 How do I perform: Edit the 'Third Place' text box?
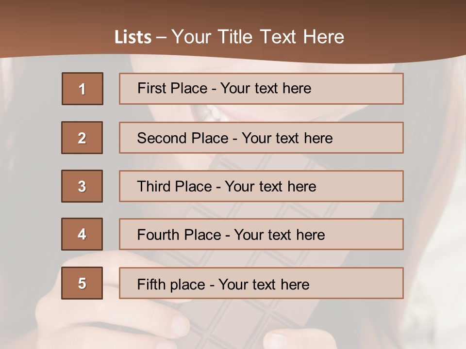point(261,186)
